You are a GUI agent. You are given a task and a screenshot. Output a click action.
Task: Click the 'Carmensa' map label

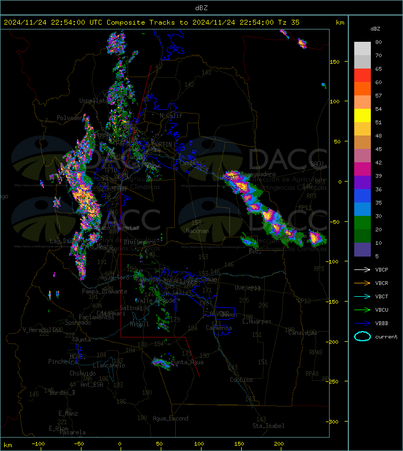(219, 328)
